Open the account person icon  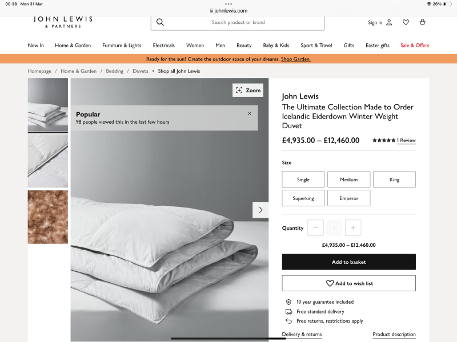pyautogui.click(x=389, y=22)
